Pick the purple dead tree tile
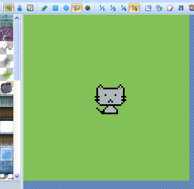The width and height of the screenshot is (194, 189). pyautogui.click(x=7, y=34)
